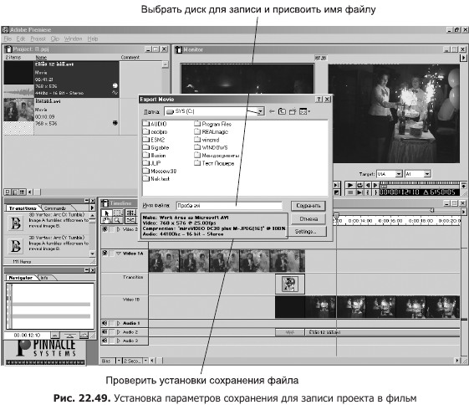Click the Имя файла filename input field
The image size is (469, 405).
[x=229, y=206]
